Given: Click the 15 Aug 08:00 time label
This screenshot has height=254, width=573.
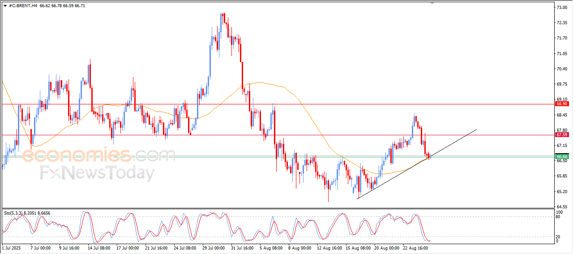Looking at the screenshot, I should point(357,247).
